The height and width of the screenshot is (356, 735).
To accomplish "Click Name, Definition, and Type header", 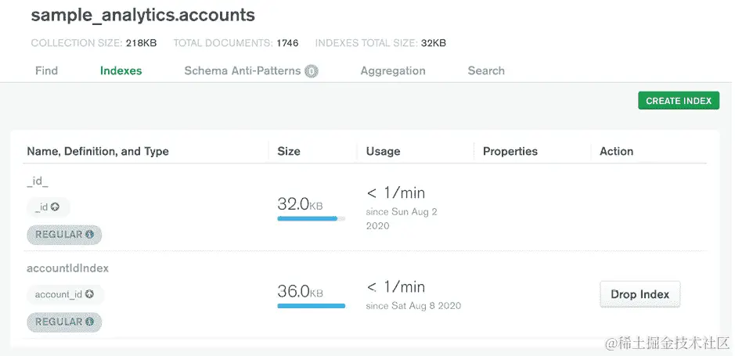I will [x=98, y=151].
